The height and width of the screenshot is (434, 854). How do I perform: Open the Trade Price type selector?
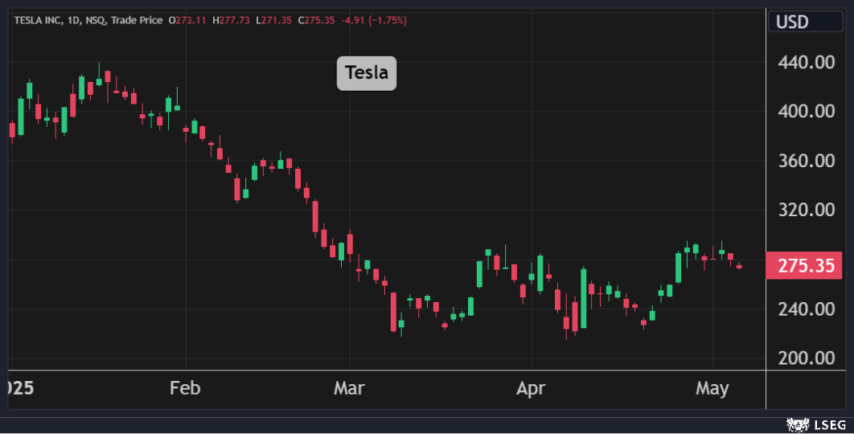pos(138,19)
